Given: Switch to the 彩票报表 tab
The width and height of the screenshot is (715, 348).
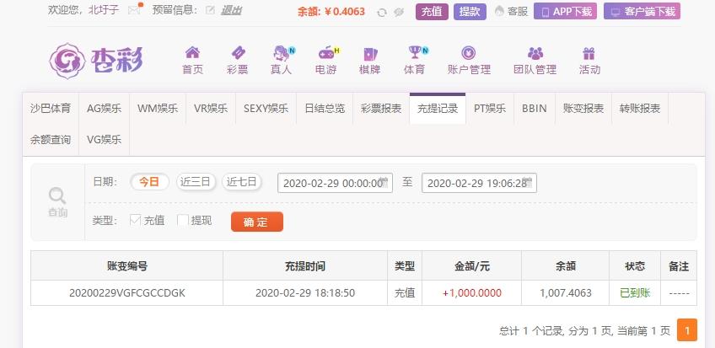Looking at the screenshot, I should [381, 109].
